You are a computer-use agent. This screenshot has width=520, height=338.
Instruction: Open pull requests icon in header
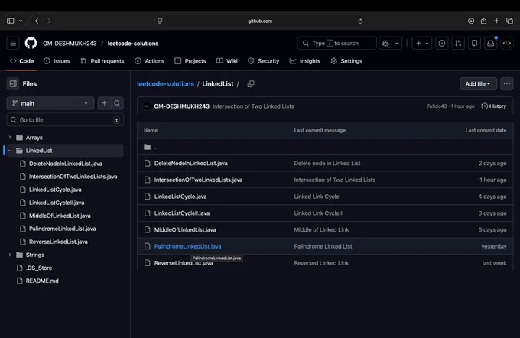click(x=458, y=43)
